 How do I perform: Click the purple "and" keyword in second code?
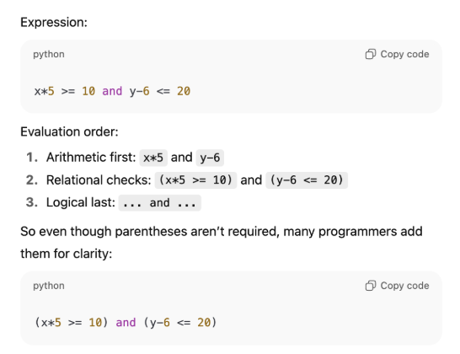126,322
